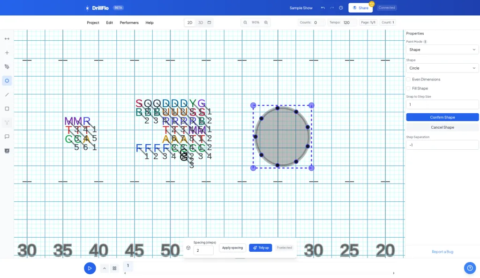Click the Share button

(x=360, y=8)
